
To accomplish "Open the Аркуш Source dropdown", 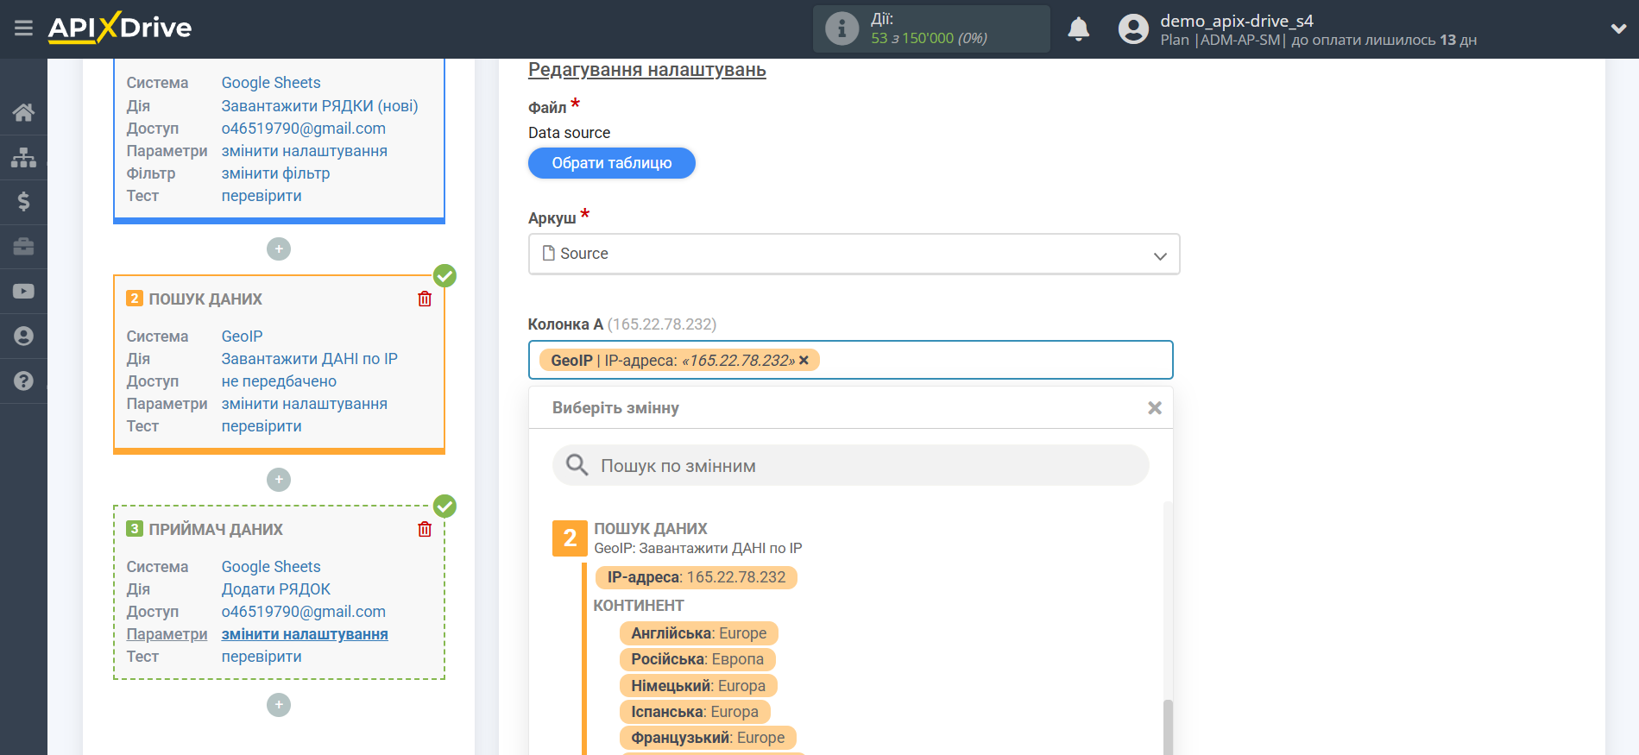I will pos(854,254).
